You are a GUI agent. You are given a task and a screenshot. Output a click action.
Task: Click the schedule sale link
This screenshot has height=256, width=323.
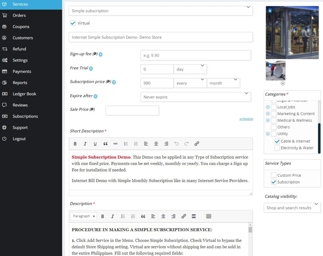tap(246, 119)
